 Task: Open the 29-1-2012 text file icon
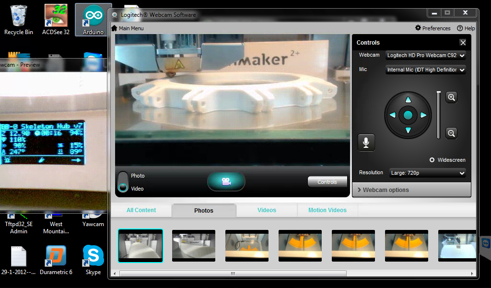click(x=19, y=260)
